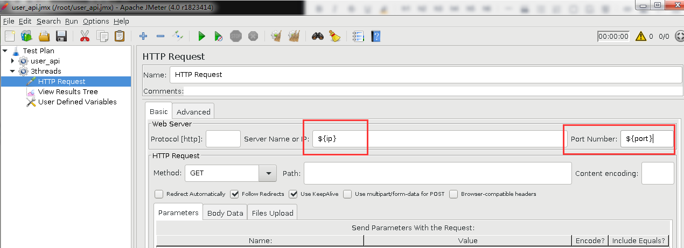Screen dimensions: 684x248
Task: Click the Comments input field
Action: tap(433, 91)
